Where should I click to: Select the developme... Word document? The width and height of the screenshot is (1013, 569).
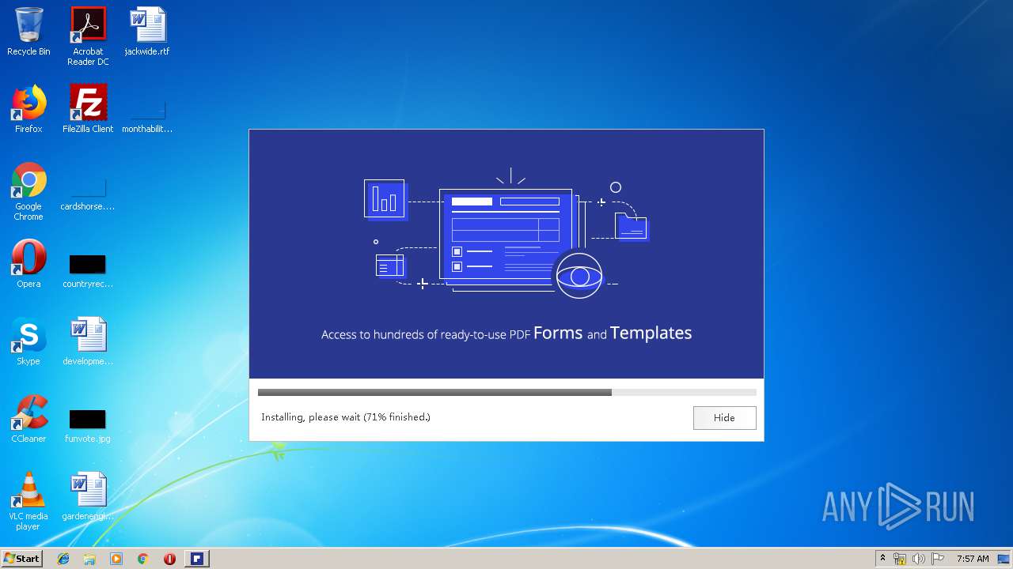88,341
